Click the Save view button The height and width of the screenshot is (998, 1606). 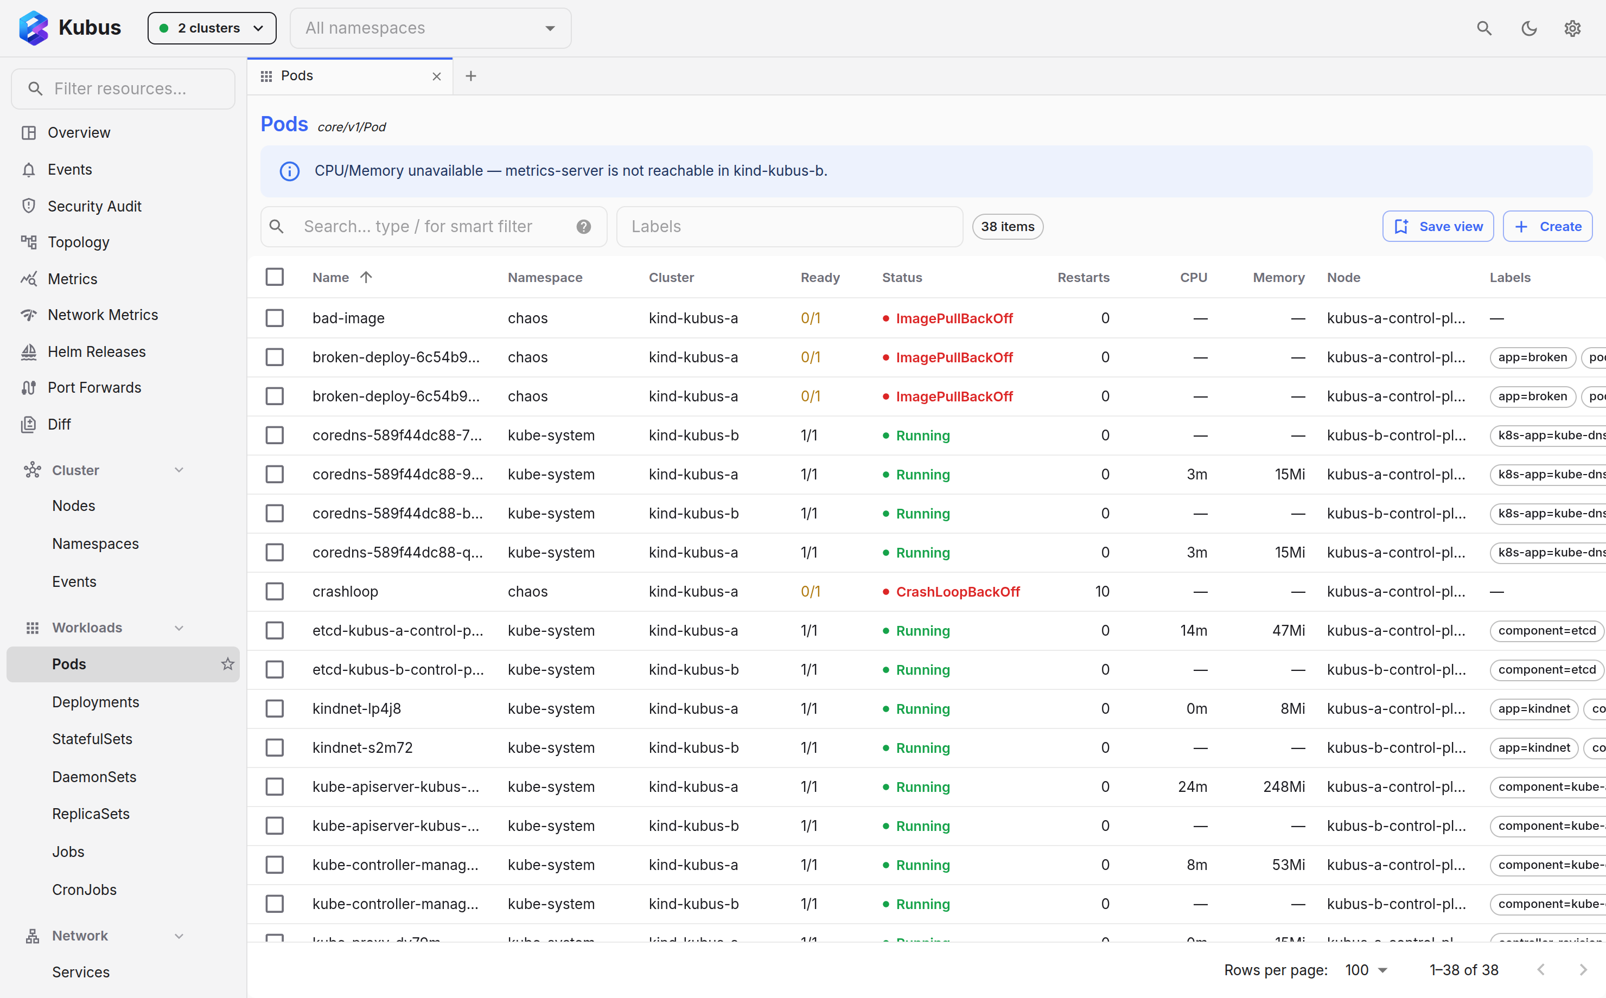(1438, 226)
